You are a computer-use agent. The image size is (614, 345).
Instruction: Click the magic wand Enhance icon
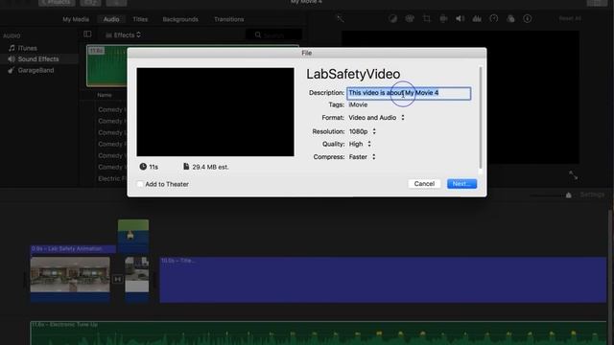[341, 18]
